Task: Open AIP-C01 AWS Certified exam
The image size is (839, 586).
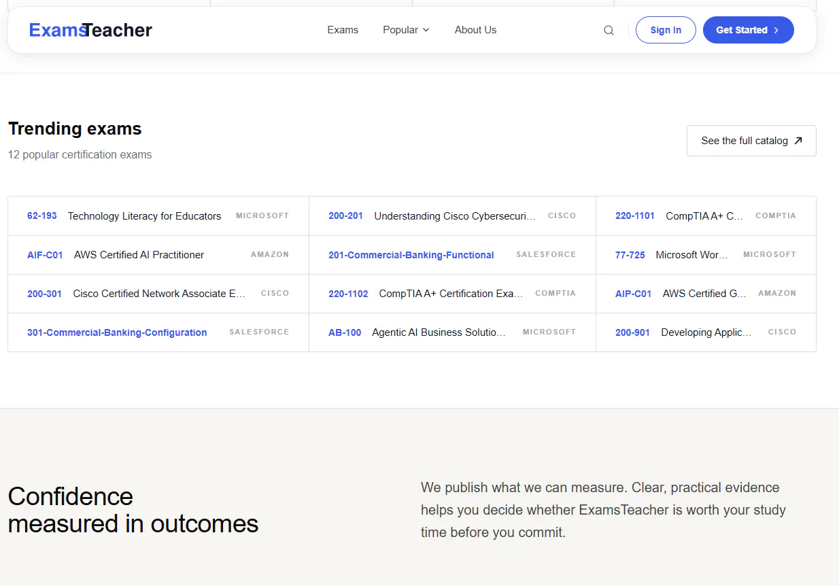Action: (706, 294)
